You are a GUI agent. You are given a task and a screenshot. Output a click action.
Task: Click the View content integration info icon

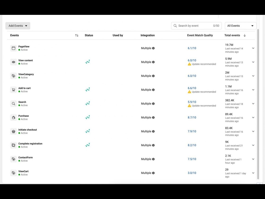coord(153,62)
